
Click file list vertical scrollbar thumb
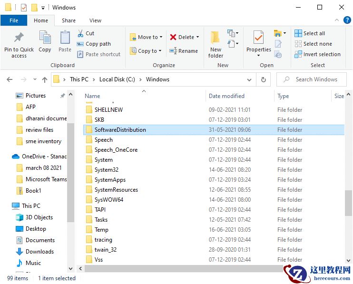click(x=348, y=203)
